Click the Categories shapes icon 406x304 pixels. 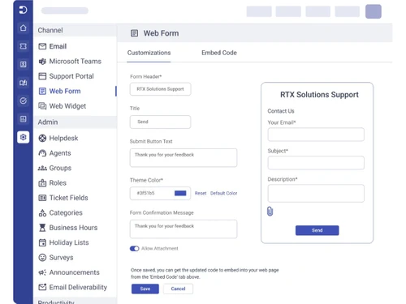pos(42,212)
